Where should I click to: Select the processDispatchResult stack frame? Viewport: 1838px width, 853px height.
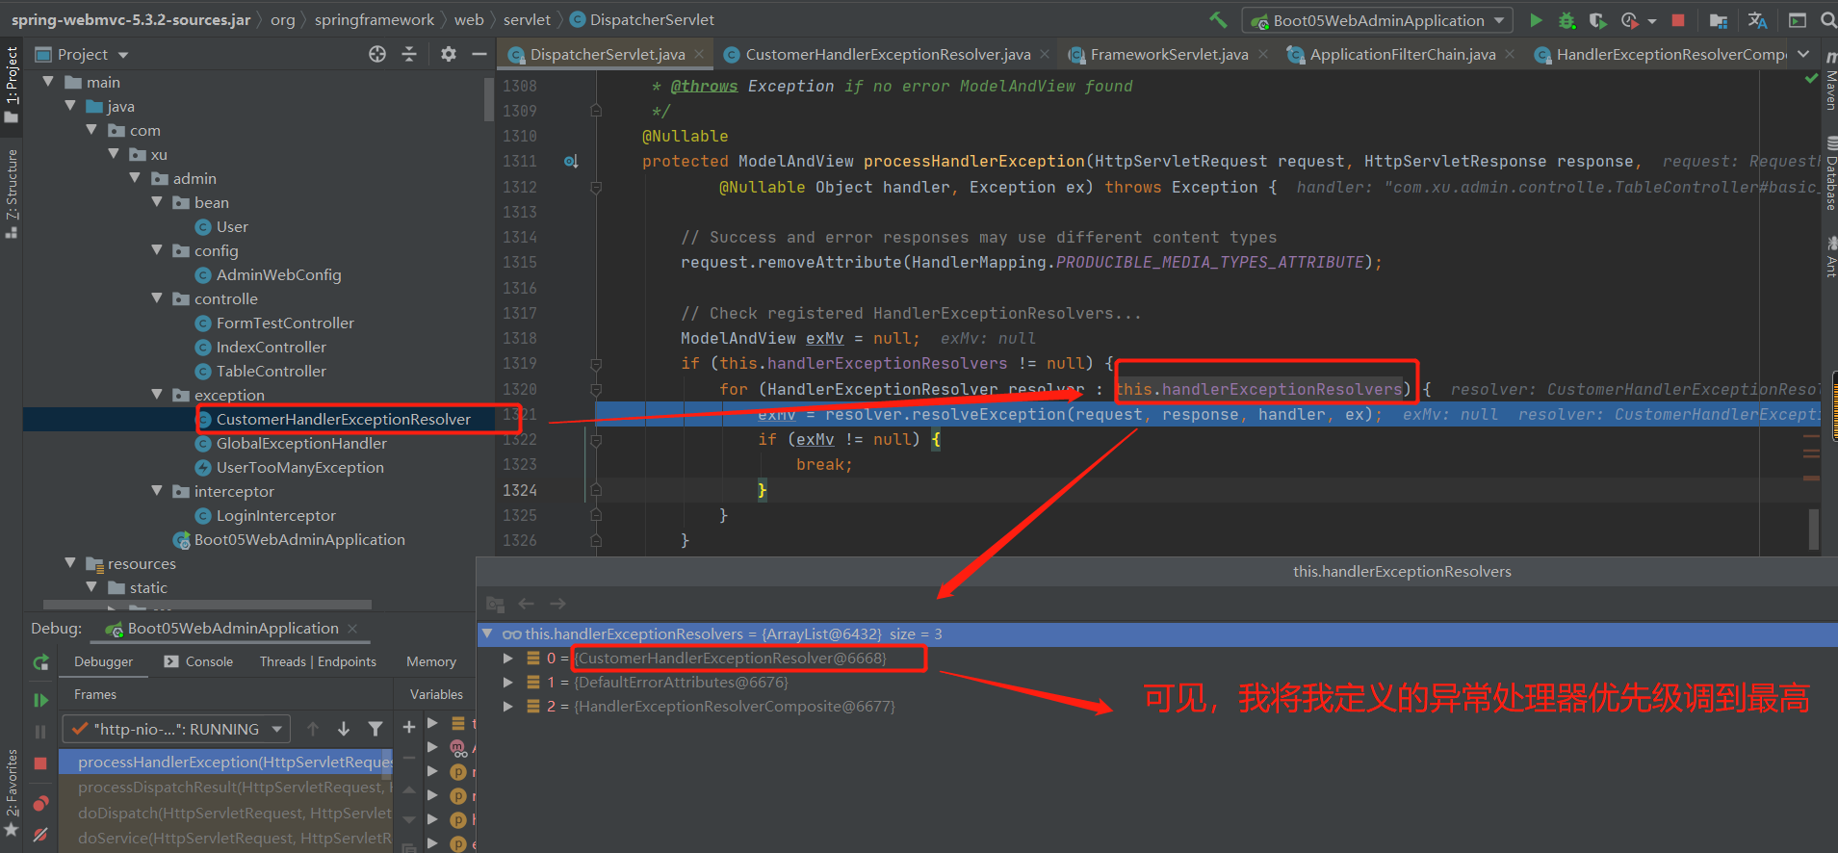(x=226, y=788)
